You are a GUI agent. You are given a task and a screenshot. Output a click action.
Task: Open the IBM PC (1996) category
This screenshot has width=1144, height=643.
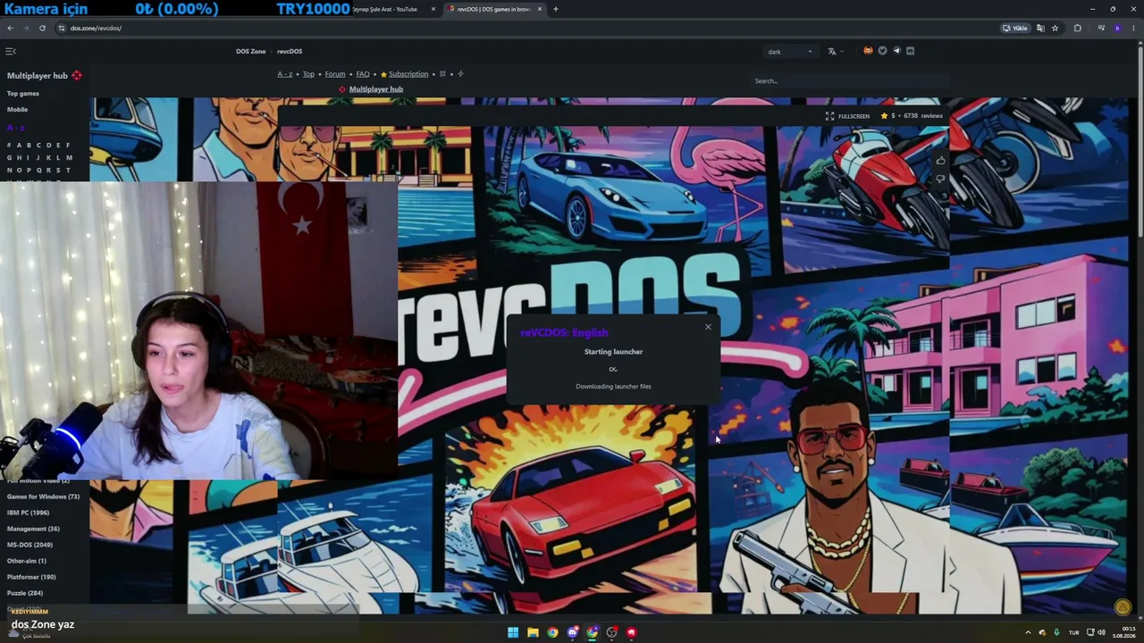coord(28,513)
